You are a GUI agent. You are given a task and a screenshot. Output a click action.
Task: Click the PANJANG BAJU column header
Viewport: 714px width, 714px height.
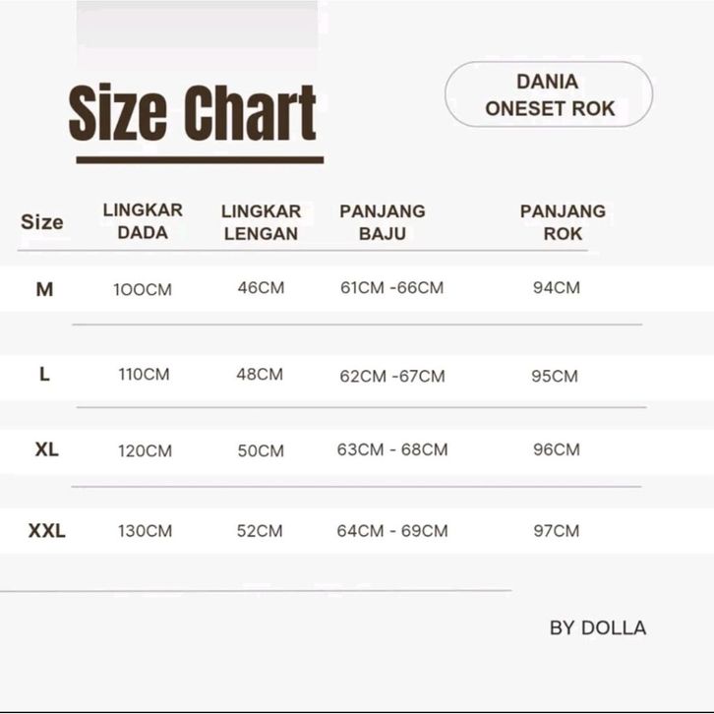pos(383,222)
